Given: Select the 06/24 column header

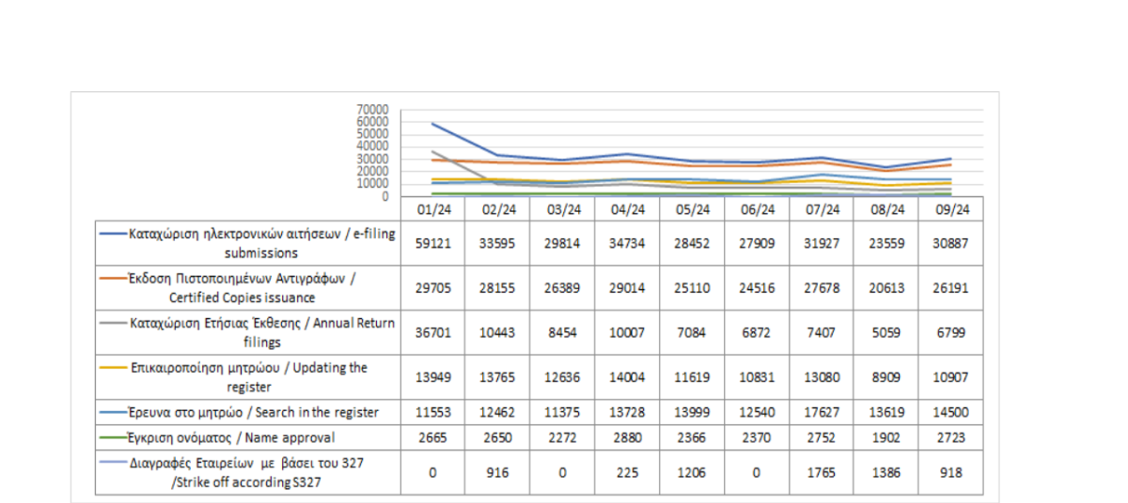Looking at the screenshot, I should [x=757, y=209].
